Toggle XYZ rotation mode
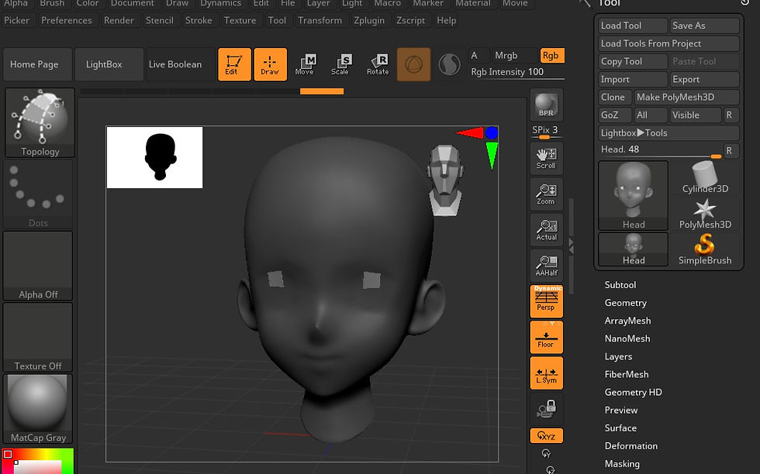 click(546, 436)
